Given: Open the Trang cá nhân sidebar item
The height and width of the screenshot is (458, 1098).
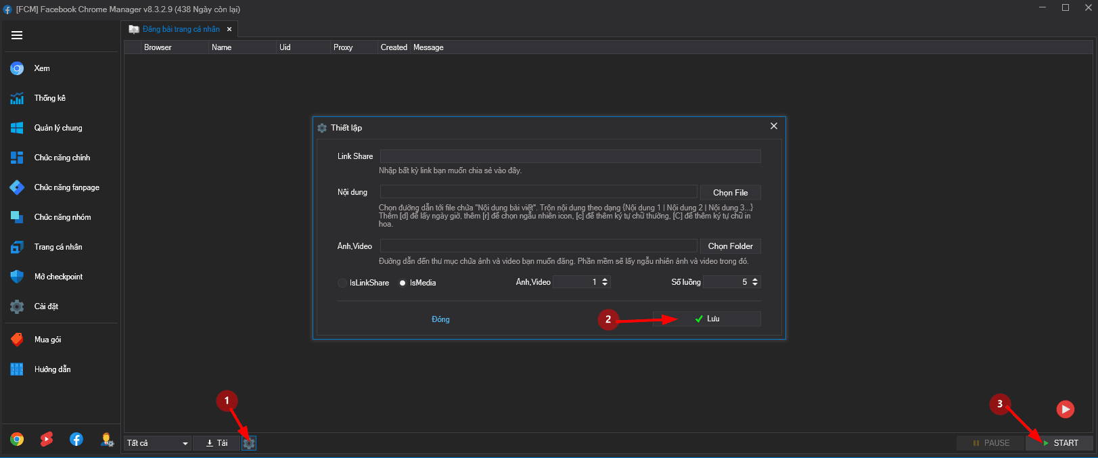Looking at the screenshot, I should pos(60,247).
